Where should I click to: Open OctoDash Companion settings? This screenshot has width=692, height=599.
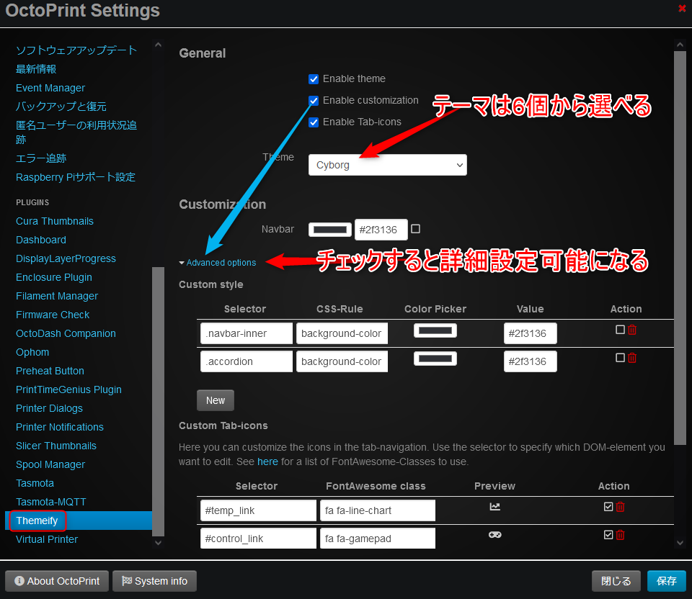(x=66, y=333)
